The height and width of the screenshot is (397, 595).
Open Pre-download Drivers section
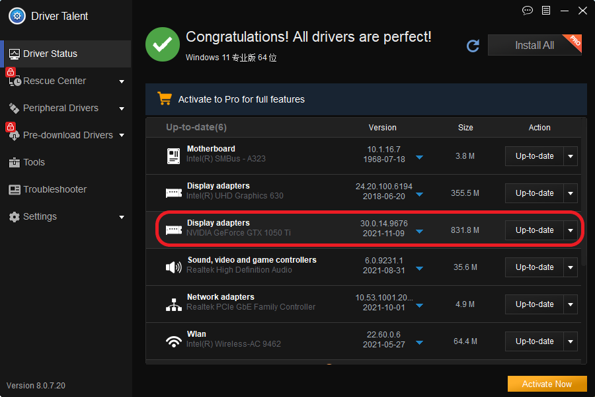[66, 135]
